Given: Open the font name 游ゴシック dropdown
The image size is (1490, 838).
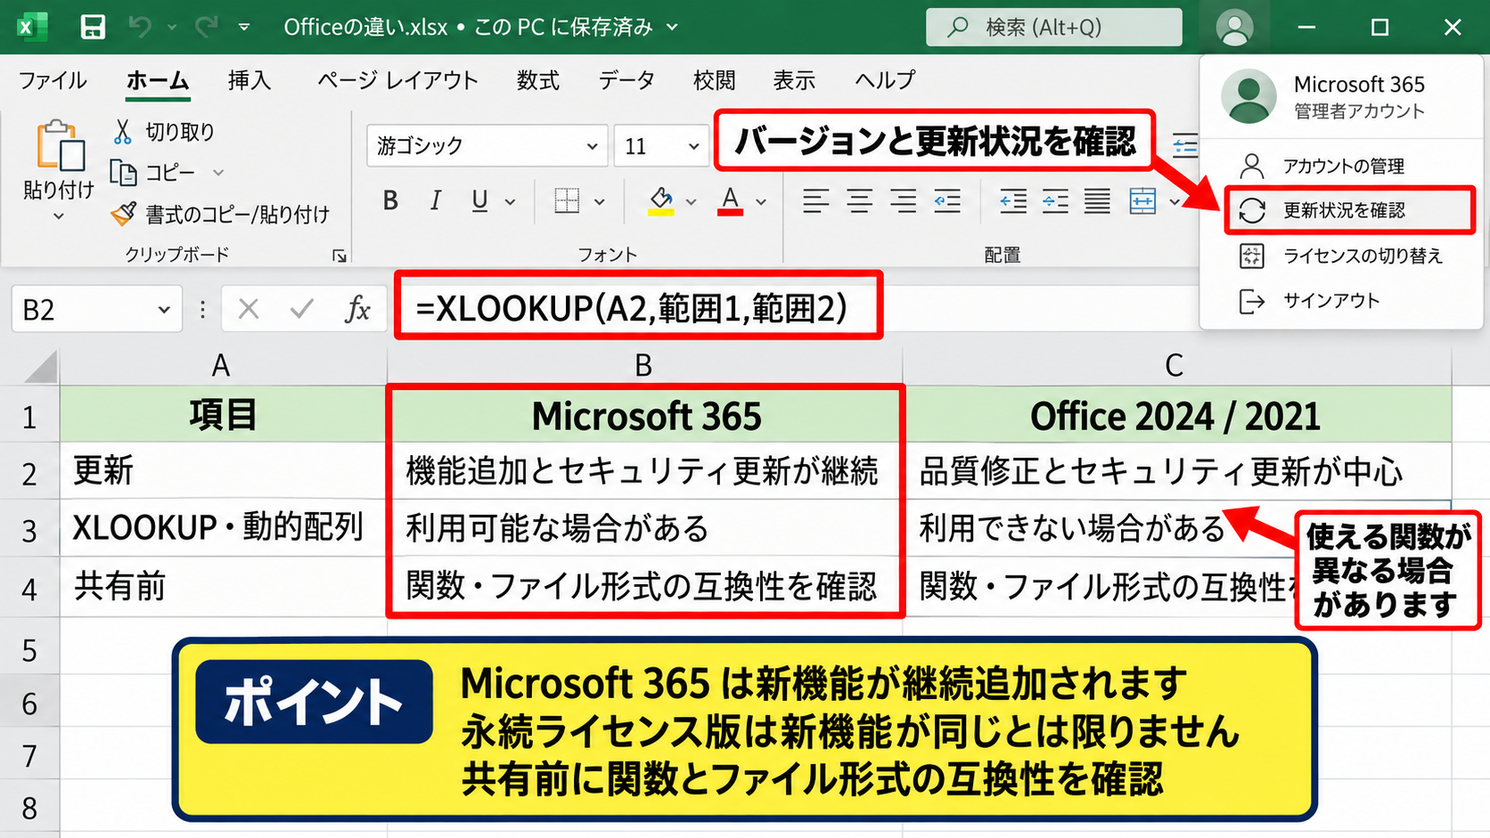Looking at the screenshot, I should [x=592, y=146].
